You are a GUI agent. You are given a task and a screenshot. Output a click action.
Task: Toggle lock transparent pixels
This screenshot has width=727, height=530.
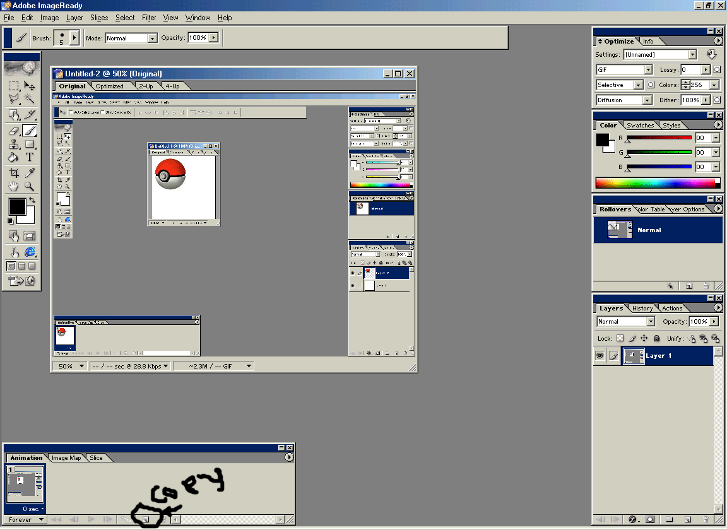pyautogui.click(x=620, y=338)
